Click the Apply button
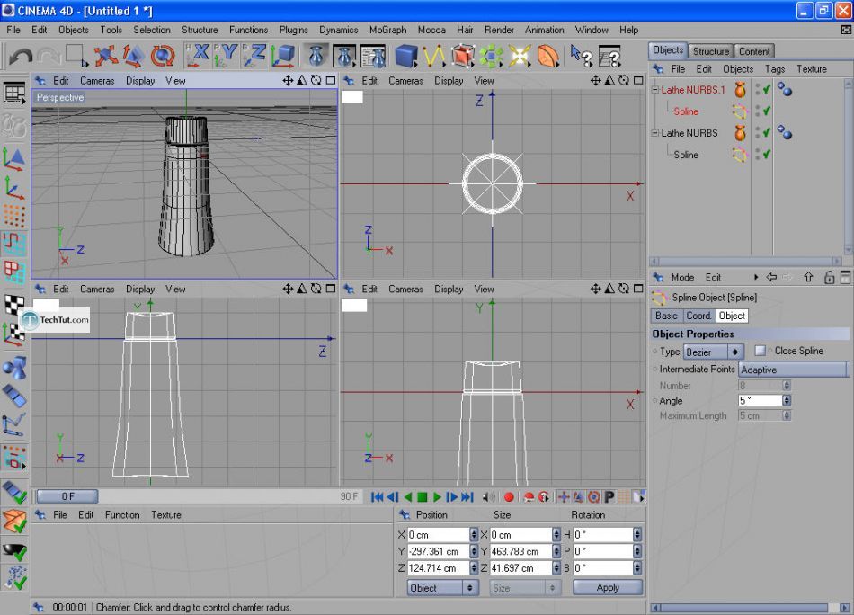The height and width of the screenshot is (615, 854). tap(608, 587)
